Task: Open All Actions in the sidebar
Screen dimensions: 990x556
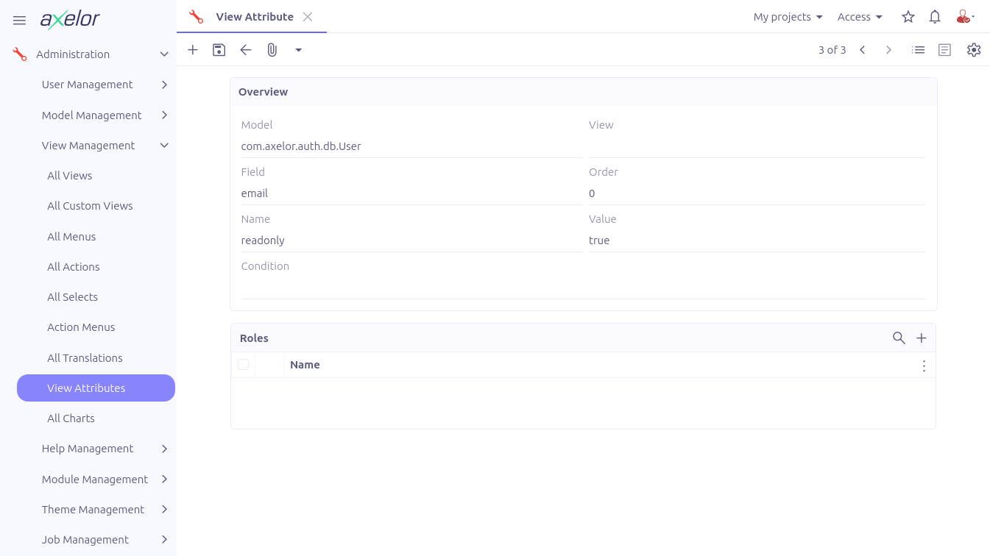Action: [x=74, y=267]
